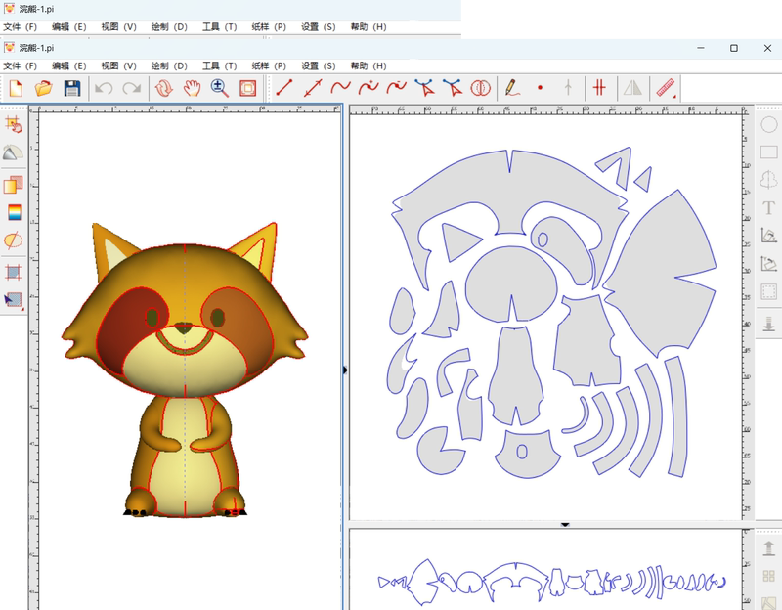This screenshot has width=782, height=610.
Task: Select the rotate view tool
Action: pos(163,88)
